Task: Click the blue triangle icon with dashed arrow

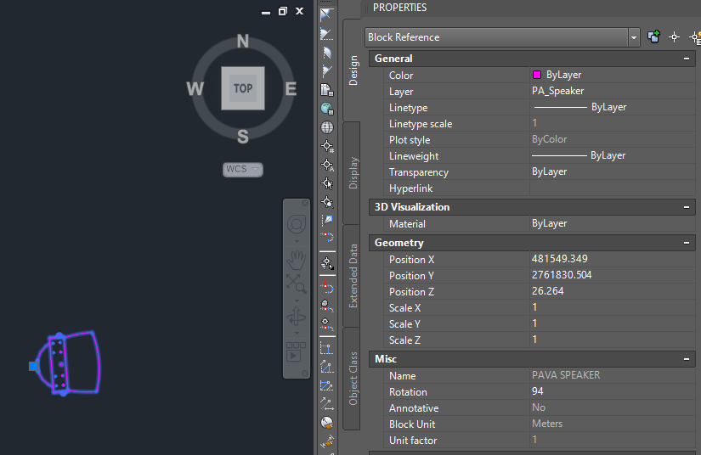Action: click(x=327, y=367)
